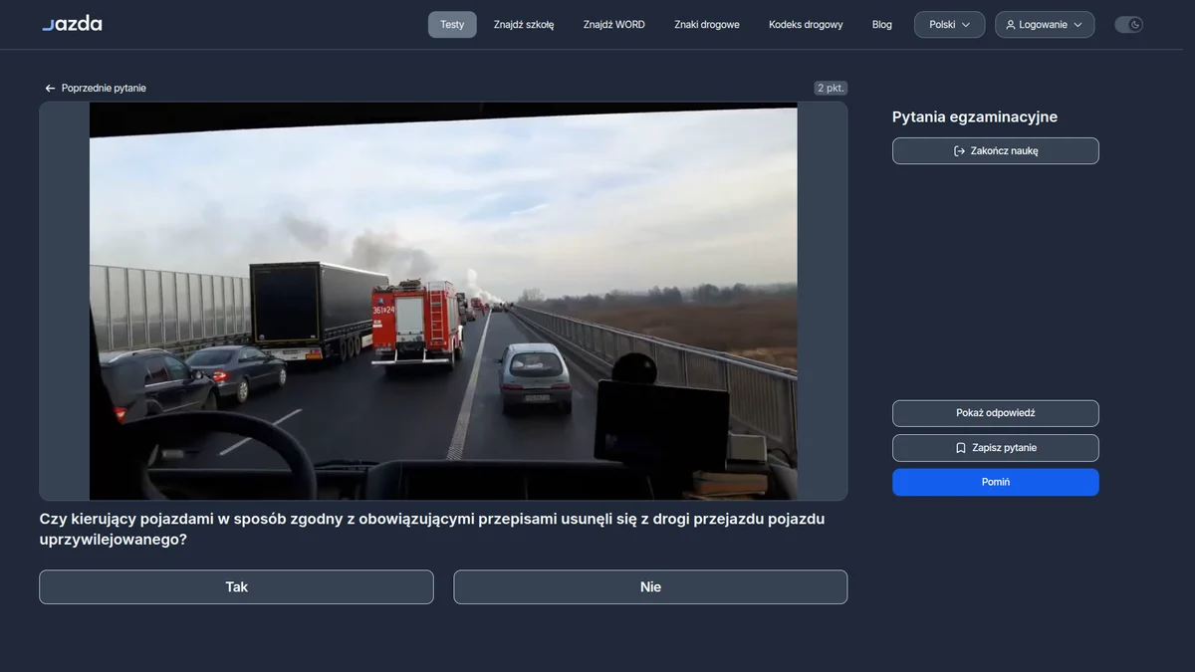Reveal answer with Pokaż odpowiedź
Viewport: 1195px width, 672px height.
point(996,413)
